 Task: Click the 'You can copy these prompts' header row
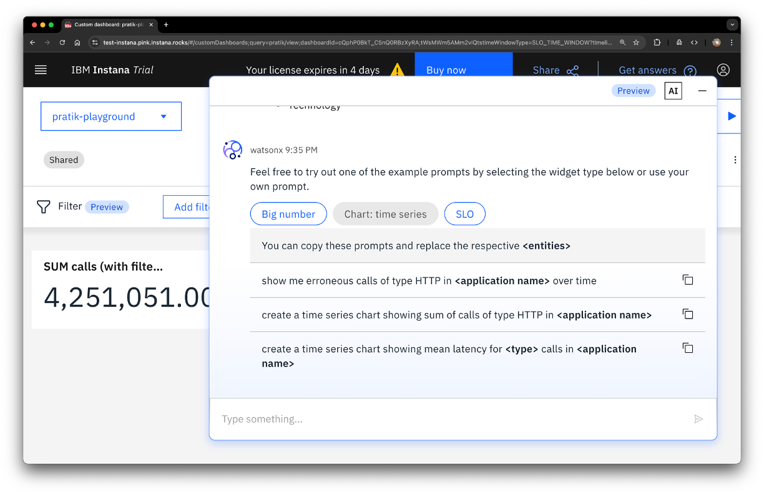[x=477, y=246]
